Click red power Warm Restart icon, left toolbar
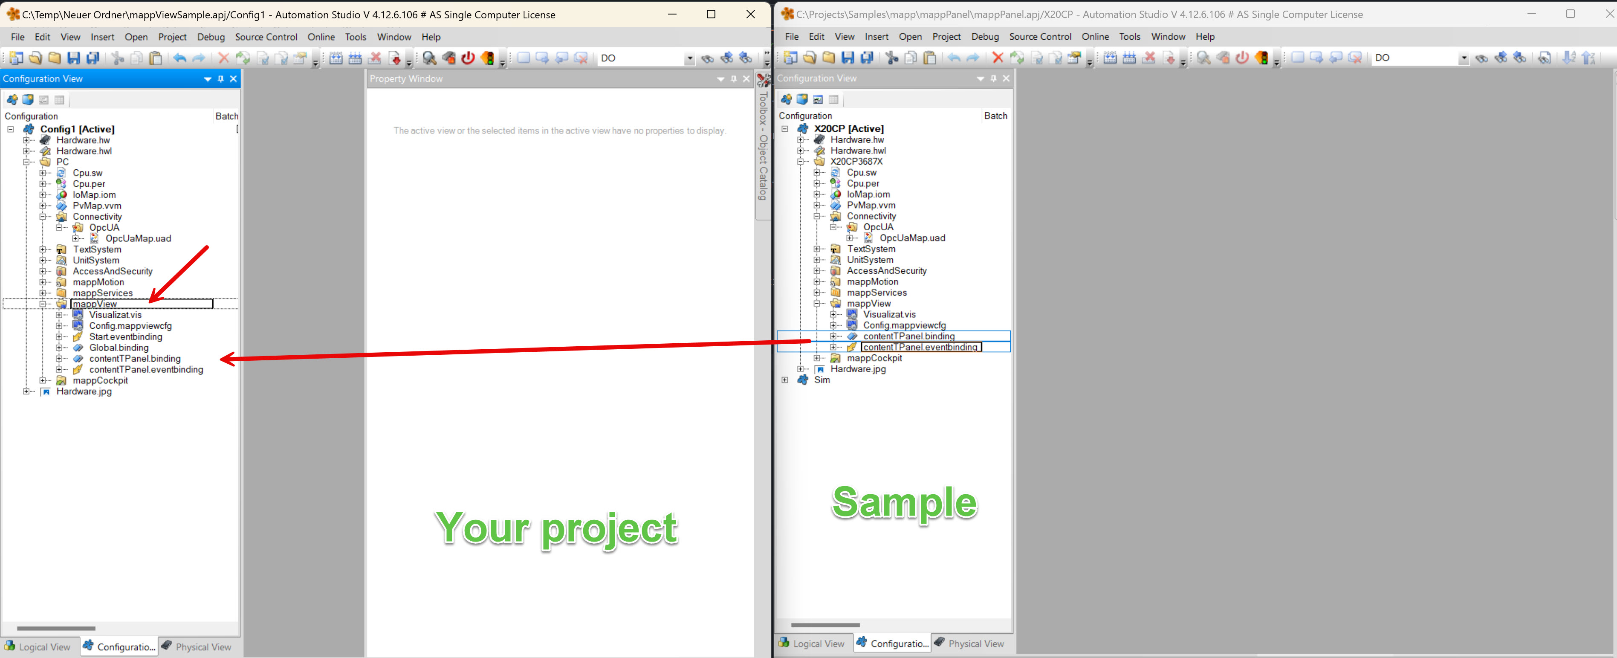 coord(468,58)
